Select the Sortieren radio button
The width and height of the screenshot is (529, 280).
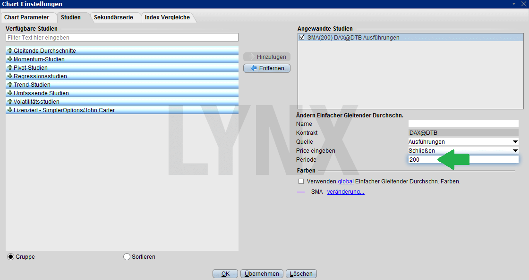[127, 256]
